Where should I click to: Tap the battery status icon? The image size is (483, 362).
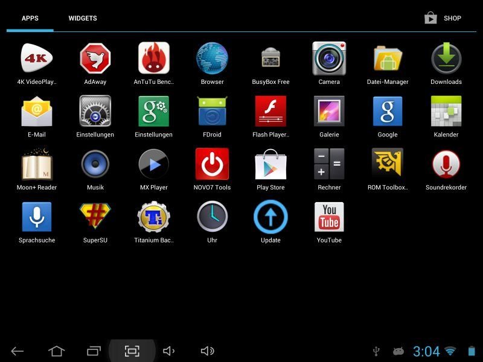coord(472,351)
